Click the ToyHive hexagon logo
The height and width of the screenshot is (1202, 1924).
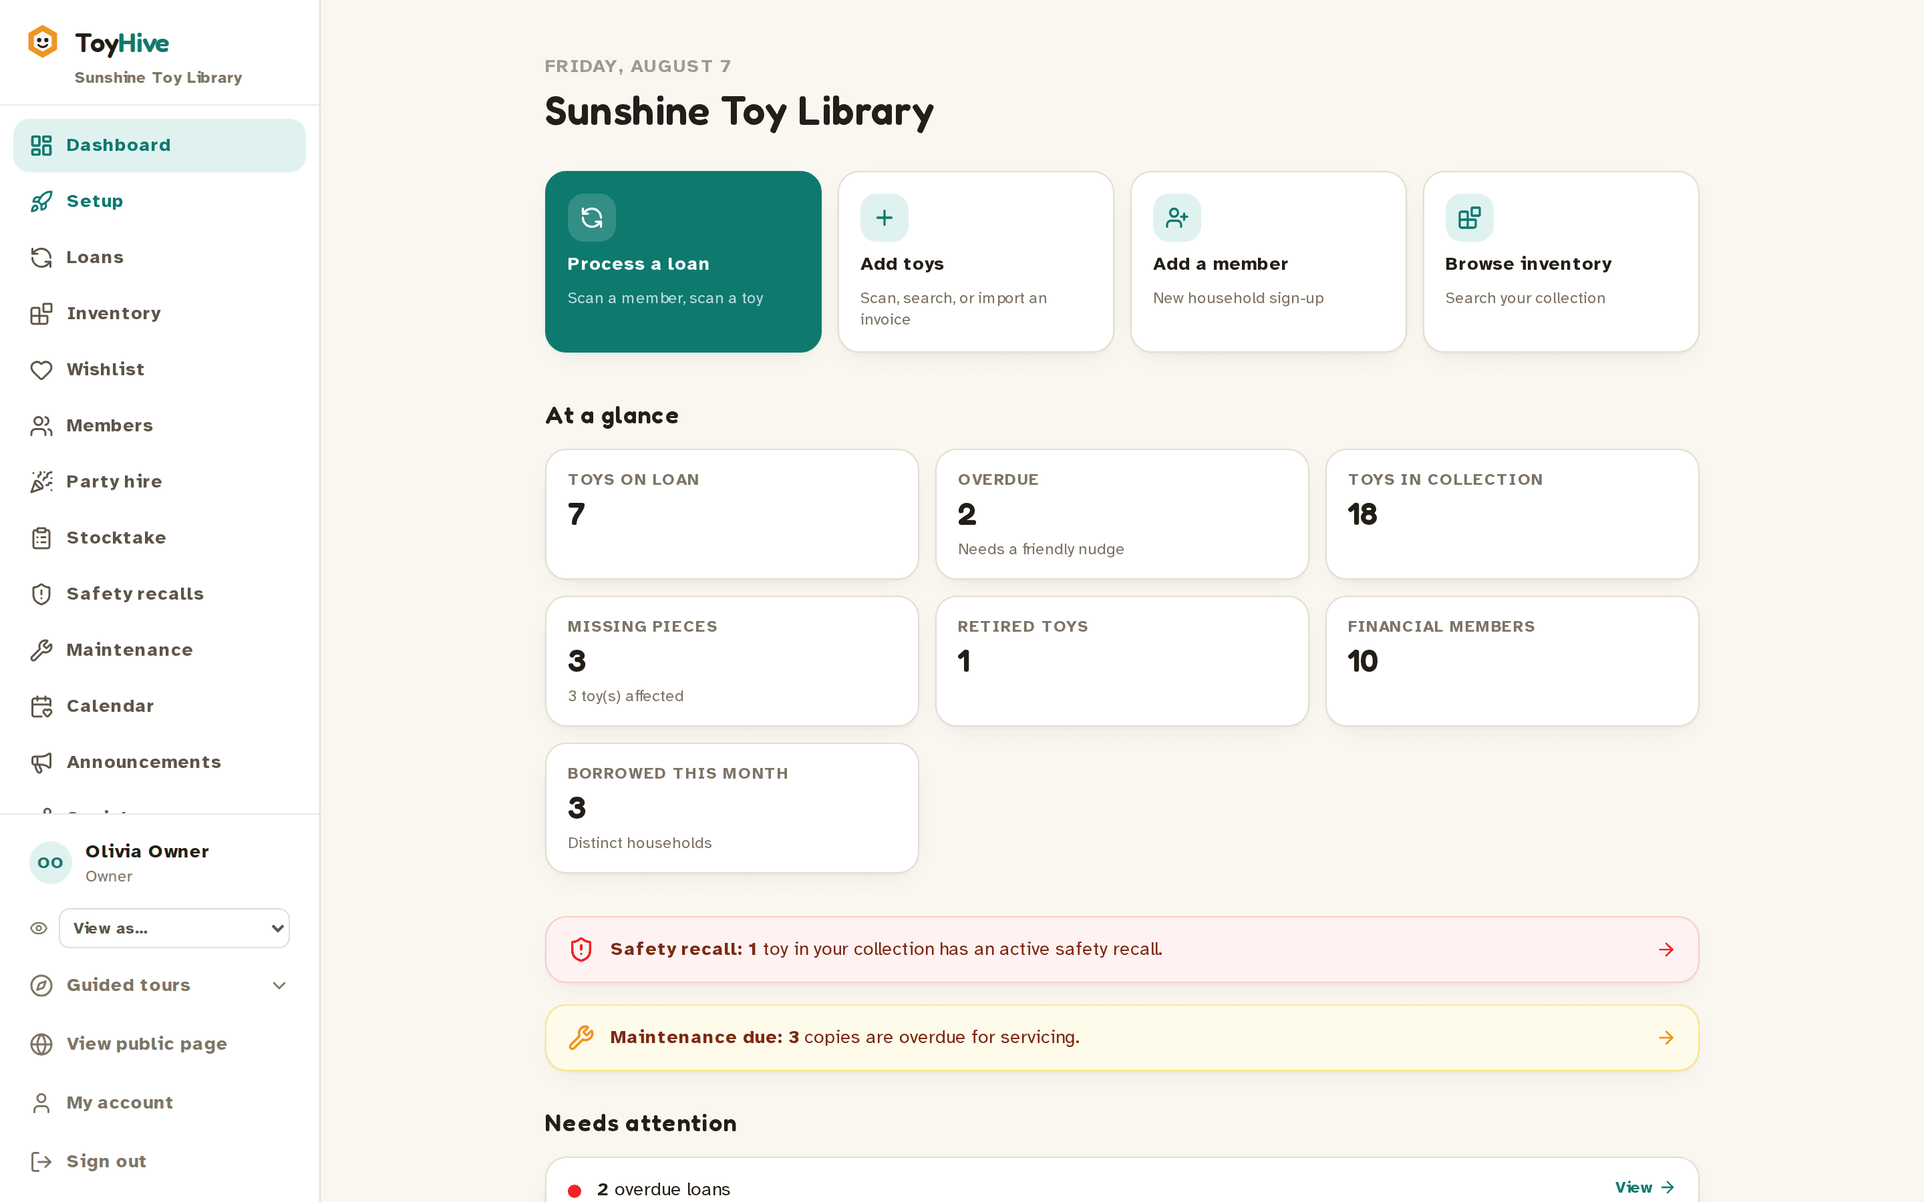click(x=42, y=42)
